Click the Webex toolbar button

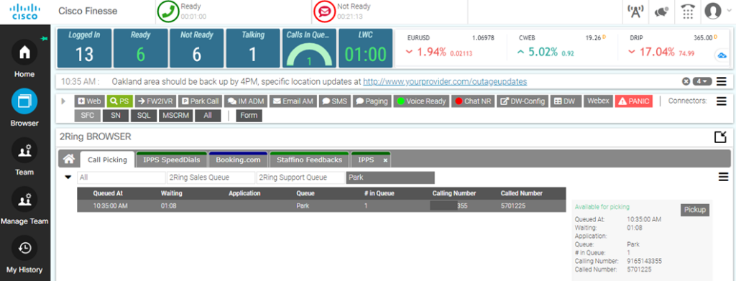point(598,101)
